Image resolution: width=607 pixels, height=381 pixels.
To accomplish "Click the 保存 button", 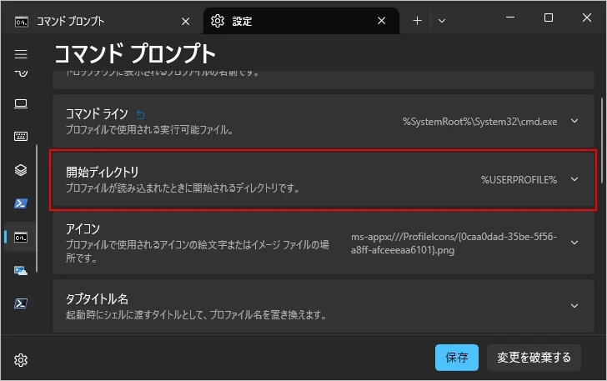I will [457, 358].
